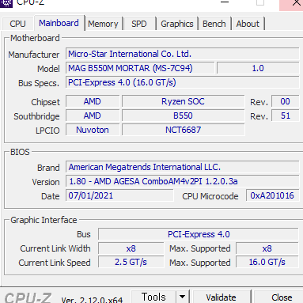Viewport: 303px width, 303px height.
Task: Click Current Link Speed value 2.5 GT/s
Action: (x=131, y=262)
